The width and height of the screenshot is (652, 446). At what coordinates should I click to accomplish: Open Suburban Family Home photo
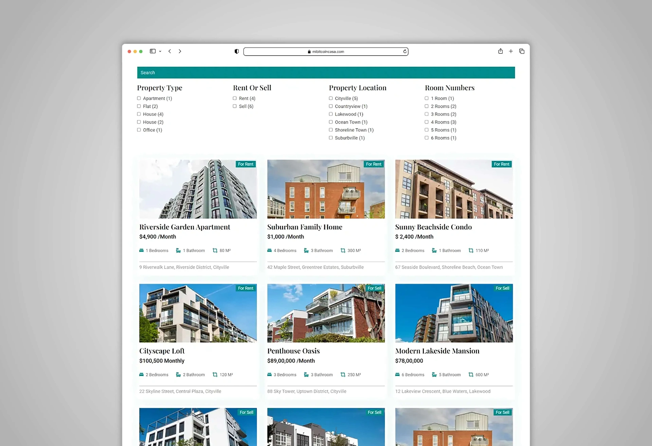pyautogui.click(x=326, y=189)
